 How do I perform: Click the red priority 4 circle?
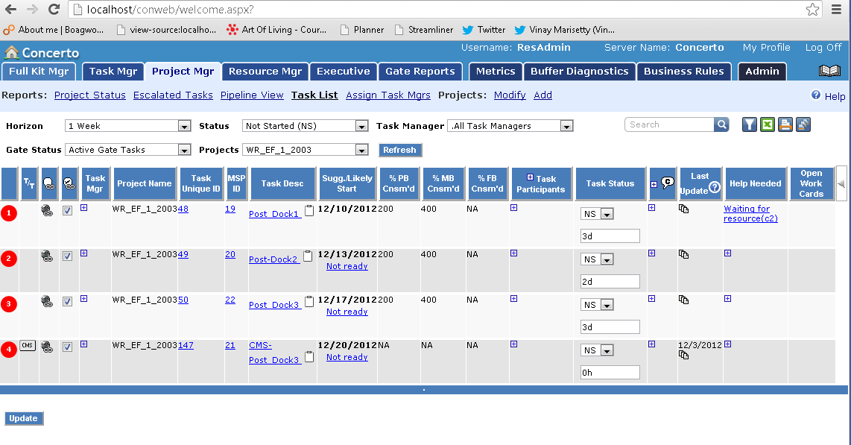pyautogui.click(x=9, y=350)
